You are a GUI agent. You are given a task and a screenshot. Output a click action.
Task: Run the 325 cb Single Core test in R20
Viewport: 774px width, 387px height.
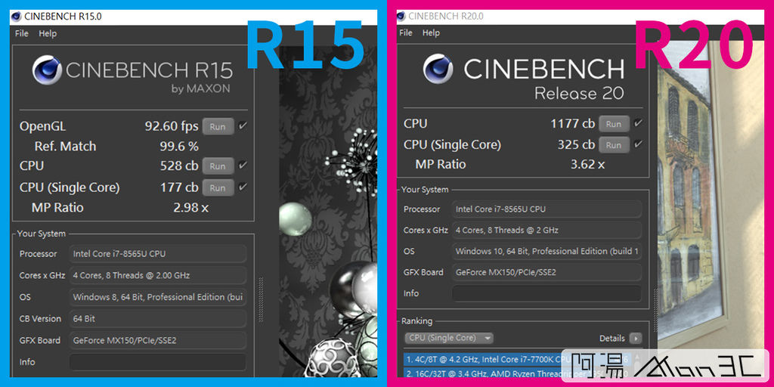point(614,144)
